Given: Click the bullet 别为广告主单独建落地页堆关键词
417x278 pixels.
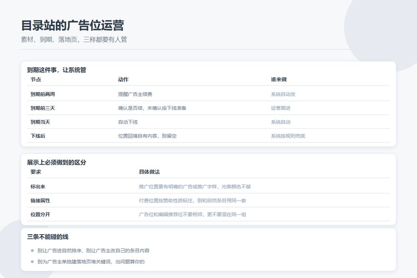Looking at the screenshot, I should (x=74, y=261).
